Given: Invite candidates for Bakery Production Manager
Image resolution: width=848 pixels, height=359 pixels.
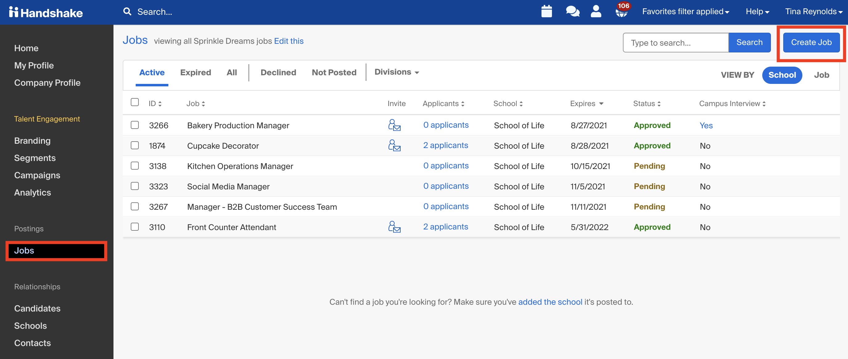Looking at the screenshot, I should point(395,125).
